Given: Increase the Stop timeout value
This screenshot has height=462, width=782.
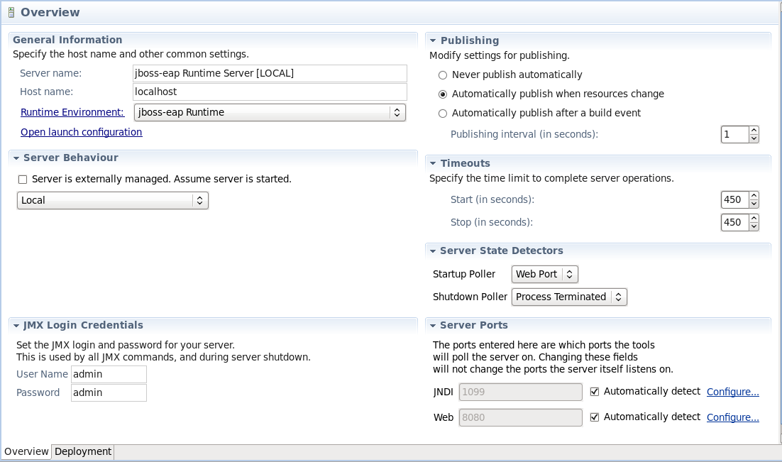Looking at the screenshot, I should point(754,218).
